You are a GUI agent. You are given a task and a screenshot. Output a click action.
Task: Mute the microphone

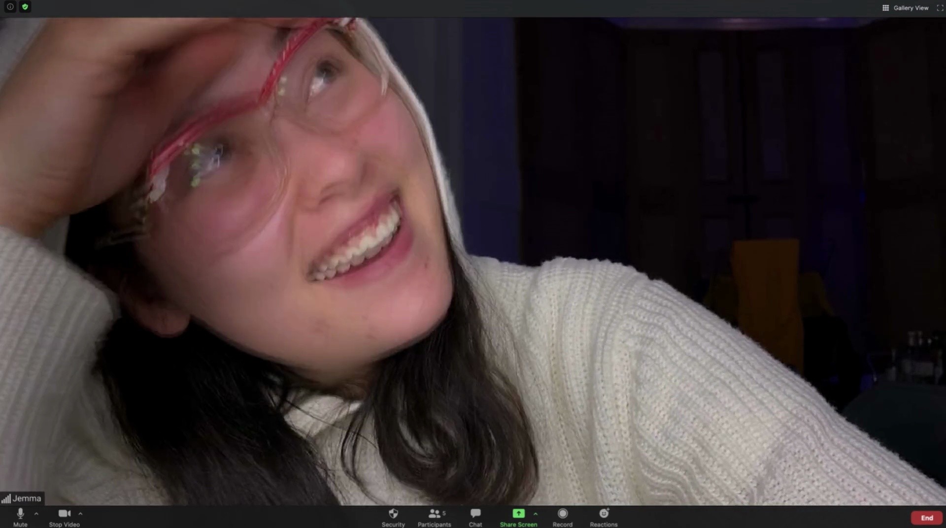coord(20,517)
